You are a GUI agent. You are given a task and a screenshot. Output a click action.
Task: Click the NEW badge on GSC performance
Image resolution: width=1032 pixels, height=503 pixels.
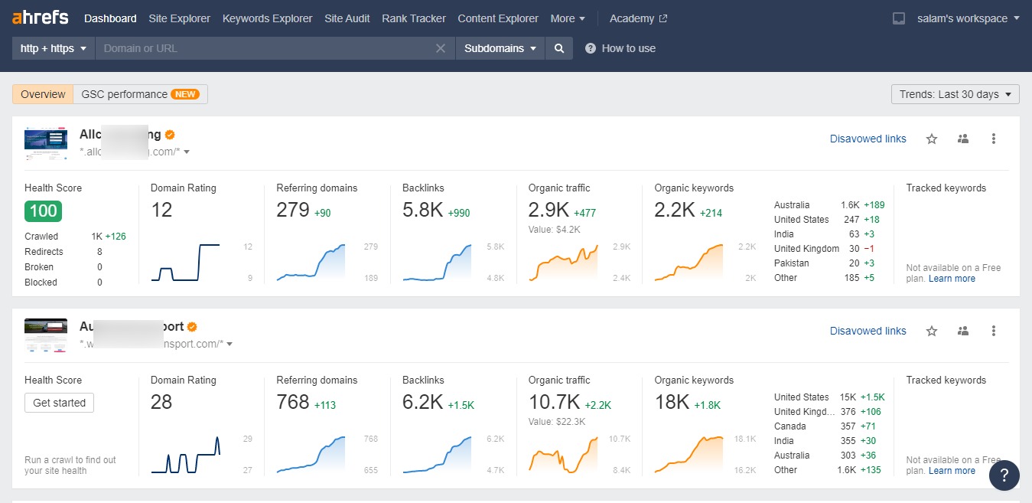pyautogui.click(x=185, y=94)
